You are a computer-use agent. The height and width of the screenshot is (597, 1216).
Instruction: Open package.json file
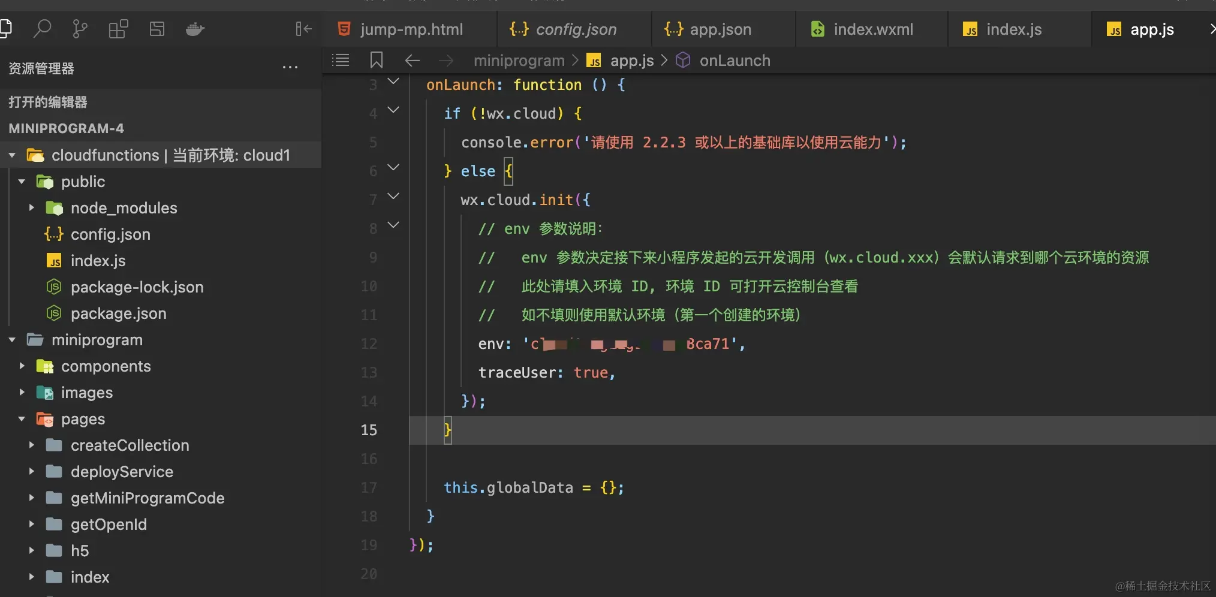[x=118, y=313]
